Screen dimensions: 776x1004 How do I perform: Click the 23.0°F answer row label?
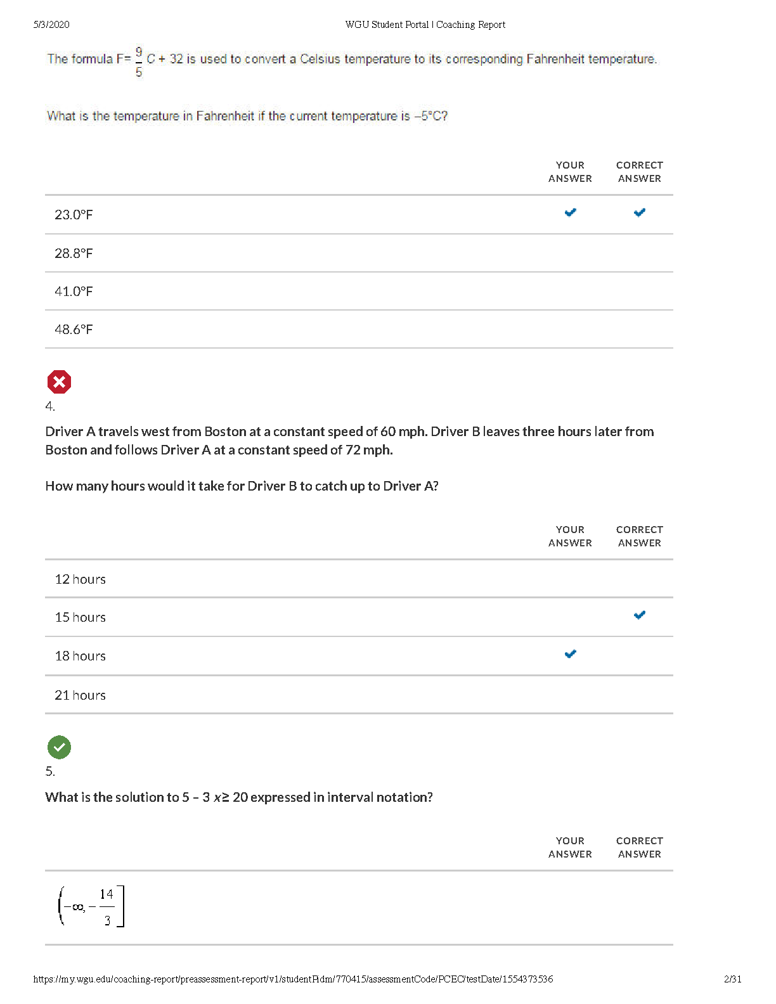point(74,215)
